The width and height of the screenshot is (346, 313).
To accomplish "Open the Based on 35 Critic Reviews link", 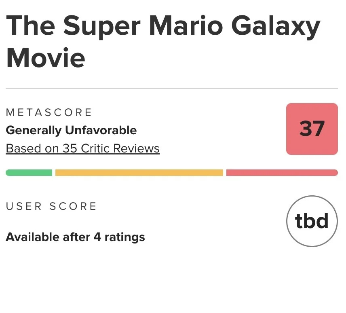I will (82, 148).
